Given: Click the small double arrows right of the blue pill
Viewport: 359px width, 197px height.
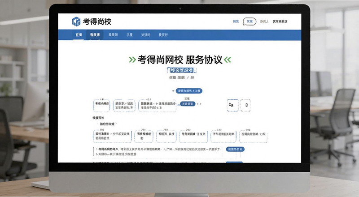Looking at the screenshot, I should click(x=199, y=104).
